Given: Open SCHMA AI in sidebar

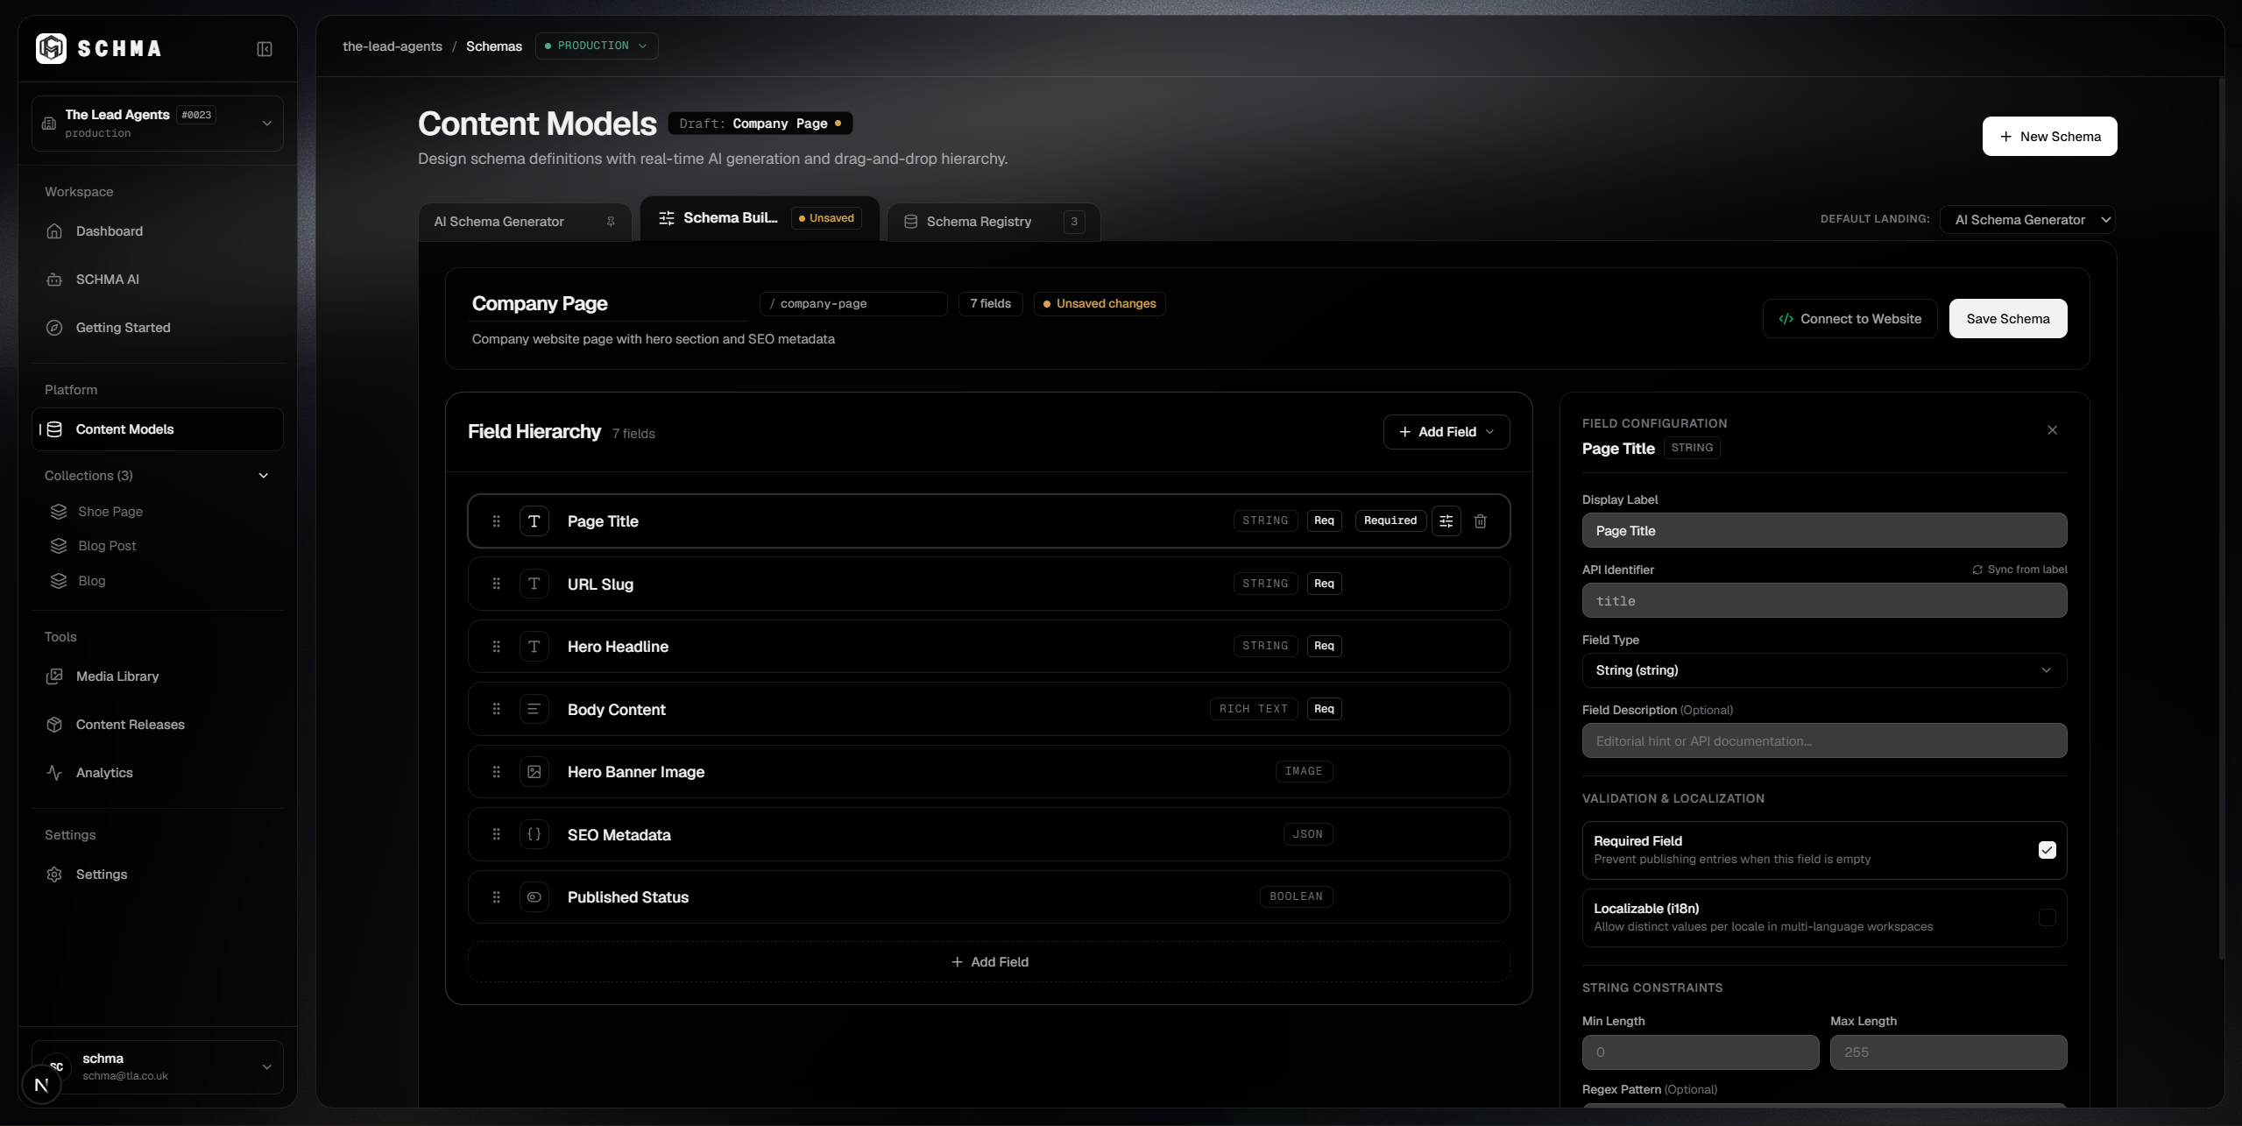Looking at the screenshot, I should [x=158, y=280].
